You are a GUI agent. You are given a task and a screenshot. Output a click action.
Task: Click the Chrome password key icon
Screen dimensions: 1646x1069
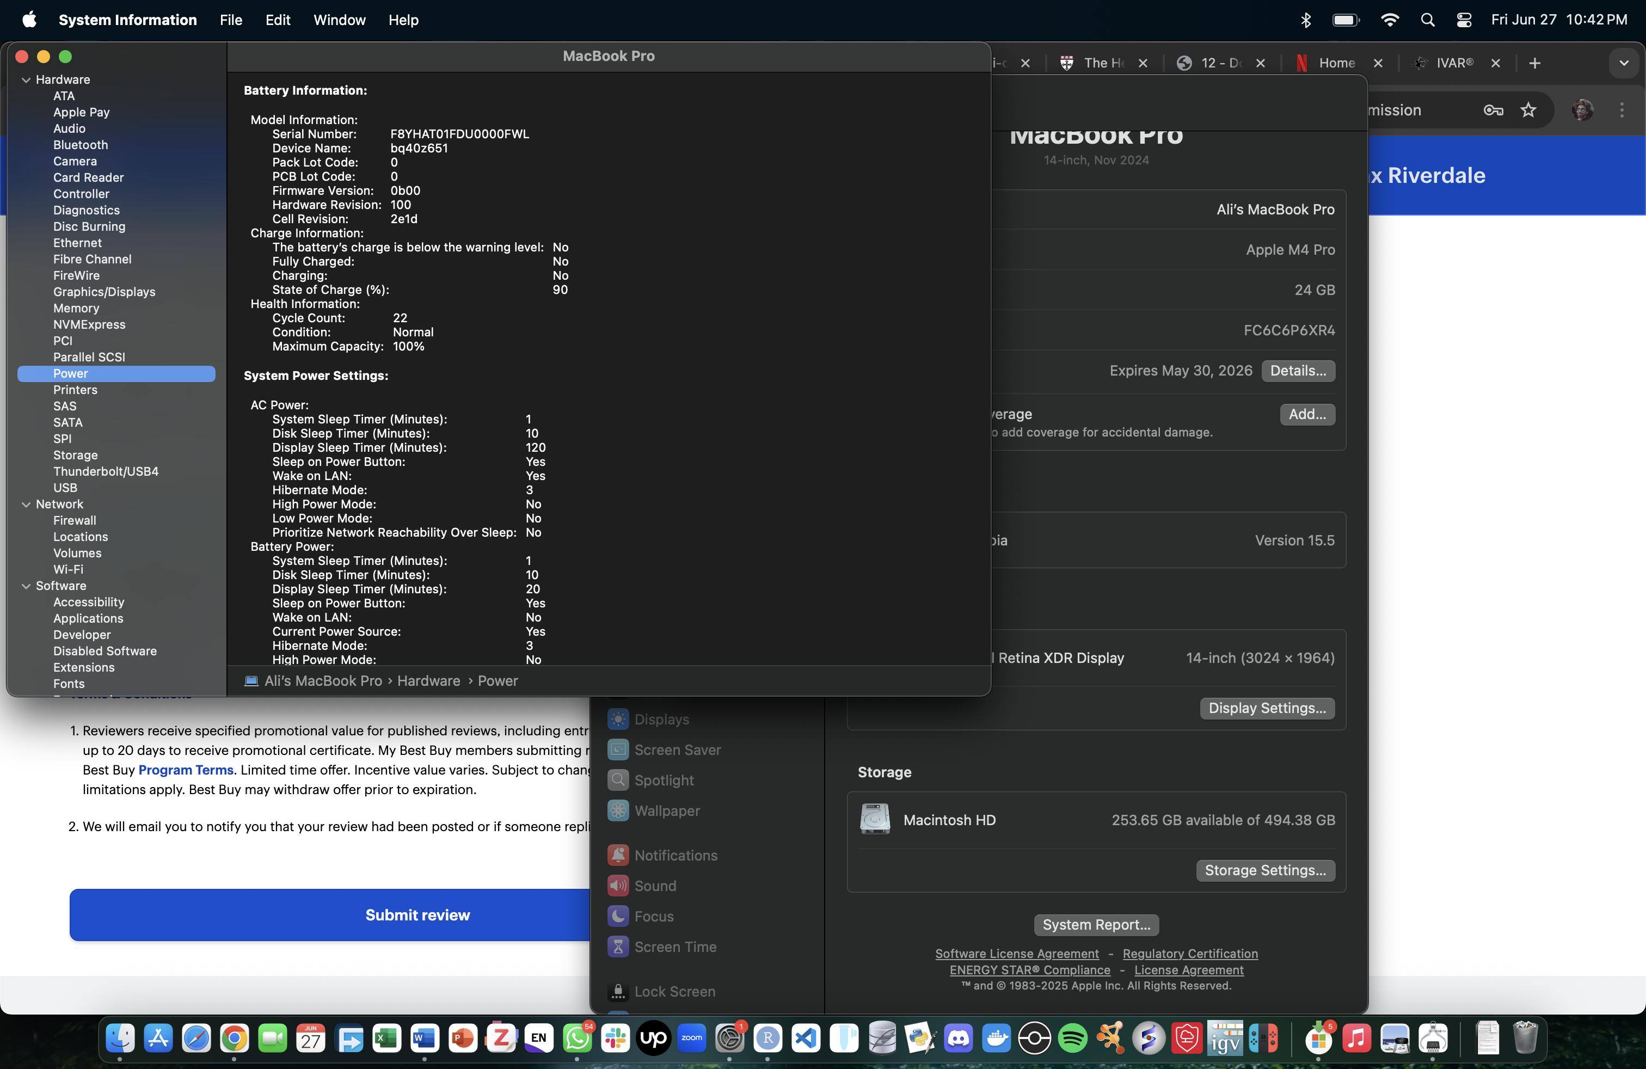click(1493, 110)
